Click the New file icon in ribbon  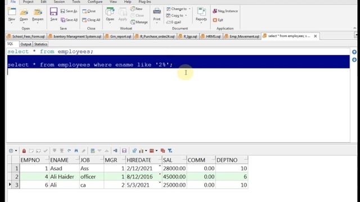[x=12, y=12]
